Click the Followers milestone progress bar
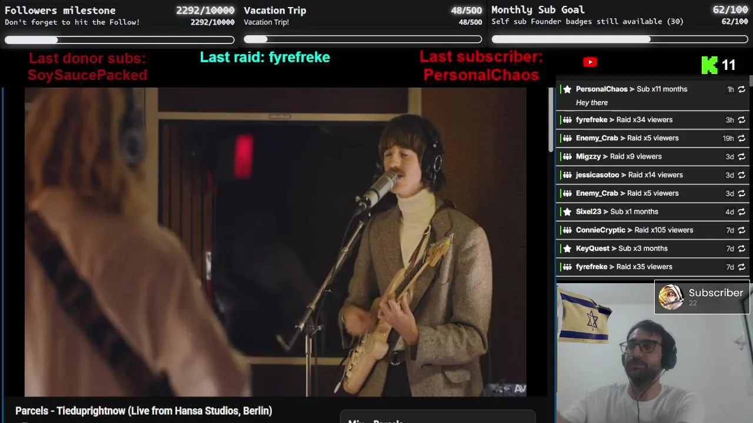The height and width of the screenshot is (423, 753). 119,40
